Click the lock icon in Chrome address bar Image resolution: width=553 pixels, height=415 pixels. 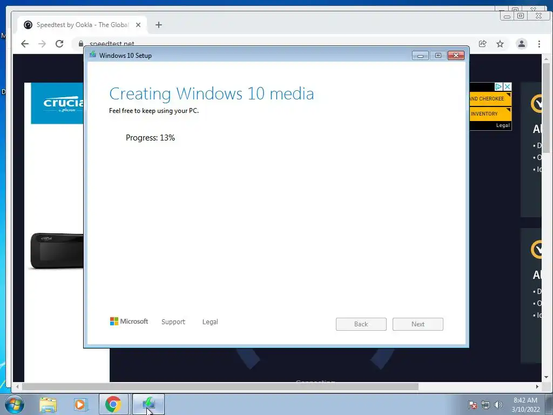pos(81,43)
